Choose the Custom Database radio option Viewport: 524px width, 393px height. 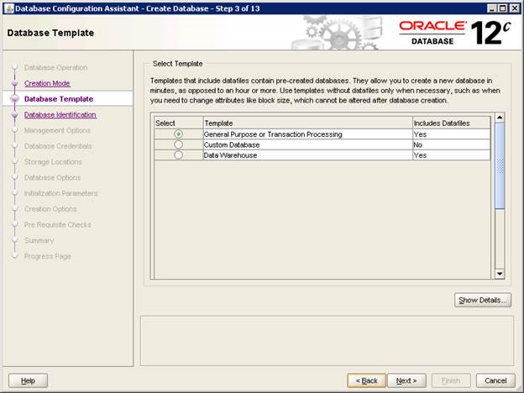click(178, 144)
